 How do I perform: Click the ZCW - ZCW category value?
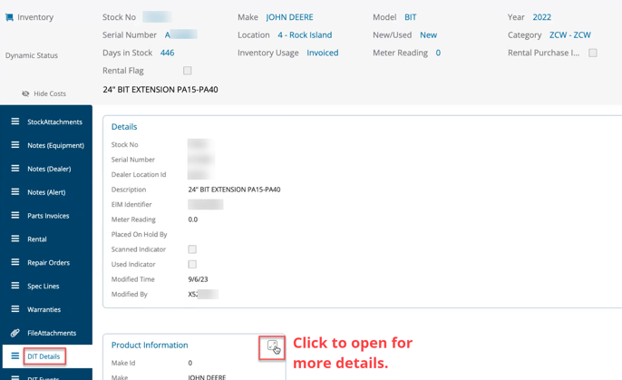569,35
